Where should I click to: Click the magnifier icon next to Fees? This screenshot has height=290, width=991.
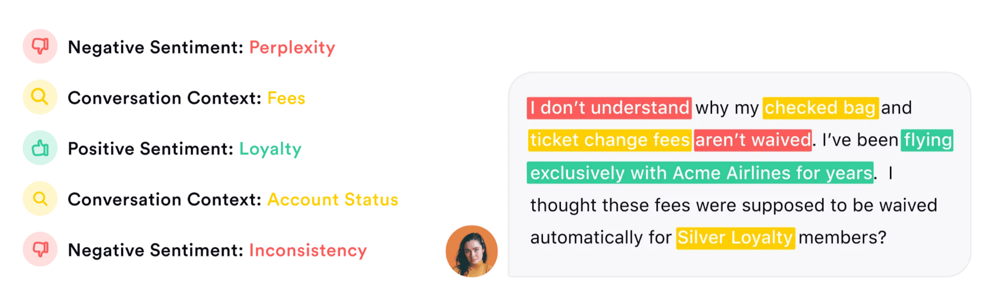tap(40, 97)
